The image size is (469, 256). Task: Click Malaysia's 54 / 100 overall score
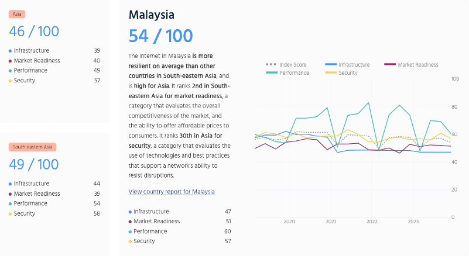click(160, 36)
